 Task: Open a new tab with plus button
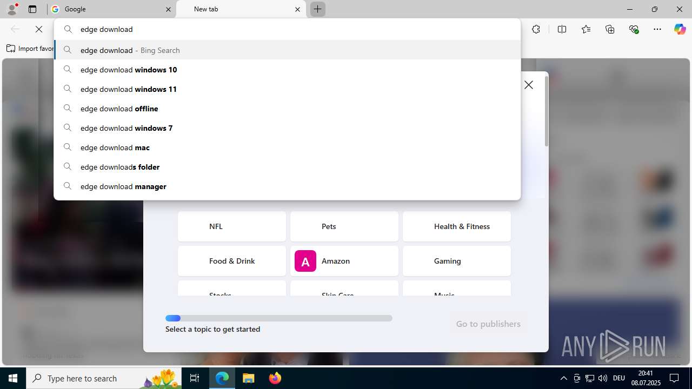[318, 9]
